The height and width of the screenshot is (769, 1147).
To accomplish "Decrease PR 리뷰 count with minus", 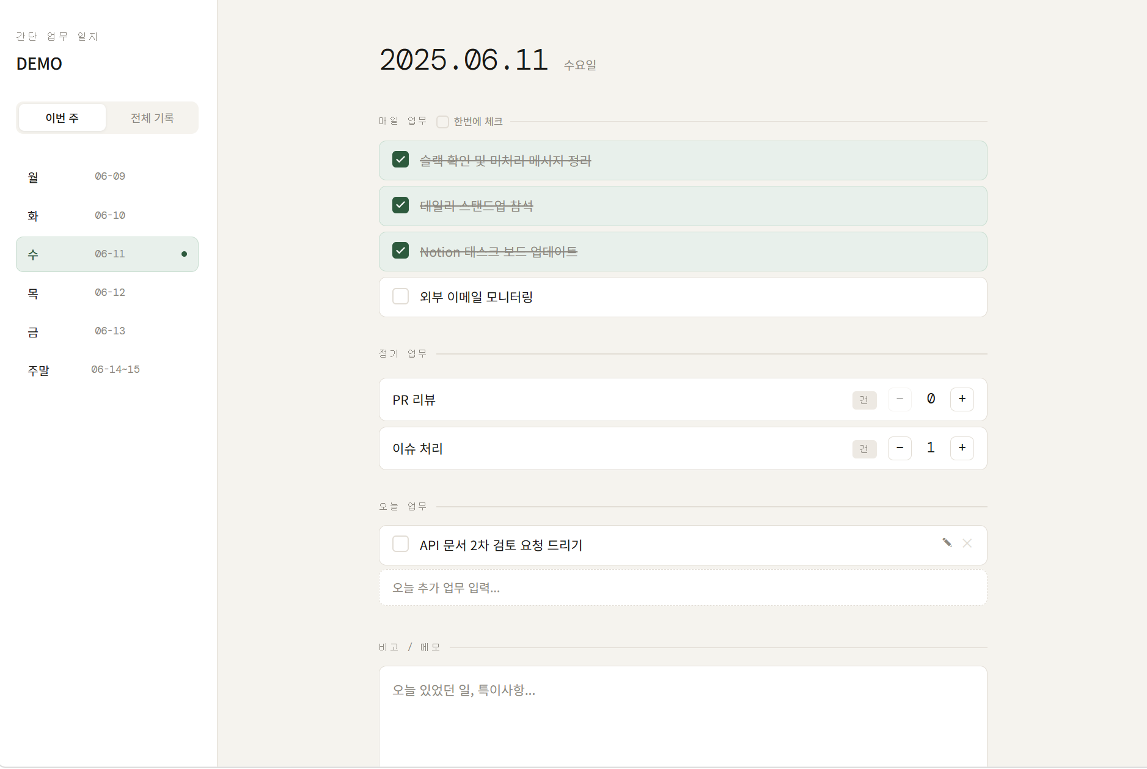I will click(x=900, y=399).
